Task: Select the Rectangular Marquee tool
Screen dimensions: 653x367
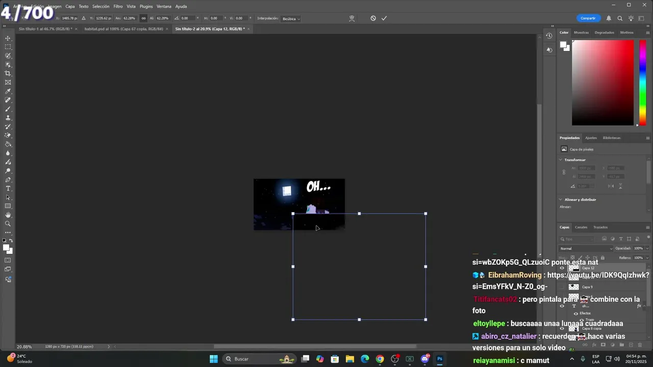Action: [x=8, y=47]
